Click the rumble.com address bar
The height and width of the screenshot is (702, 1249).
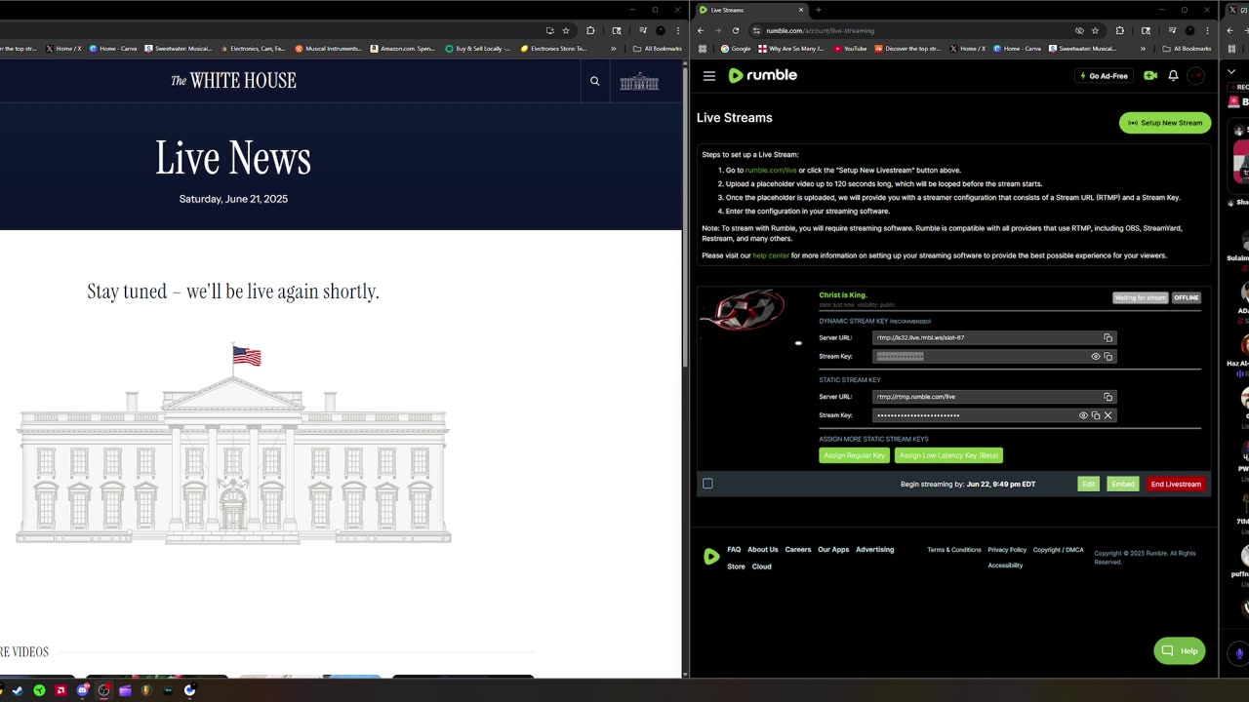tap(907, 30)
